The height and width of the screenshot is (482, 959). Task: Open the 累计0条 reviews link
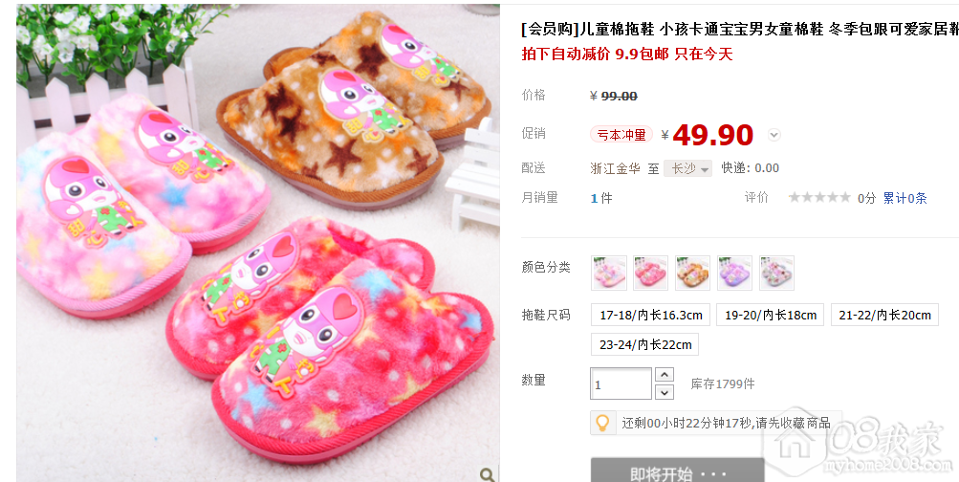(905, 198)
